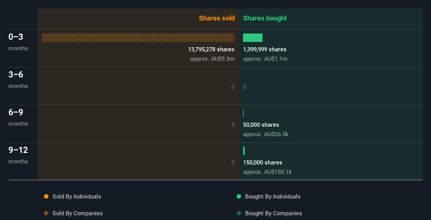This screenshot has height=220, width=431.
Task: Click the striped Bought By Companies legend icon
Action: coord(239,213)
